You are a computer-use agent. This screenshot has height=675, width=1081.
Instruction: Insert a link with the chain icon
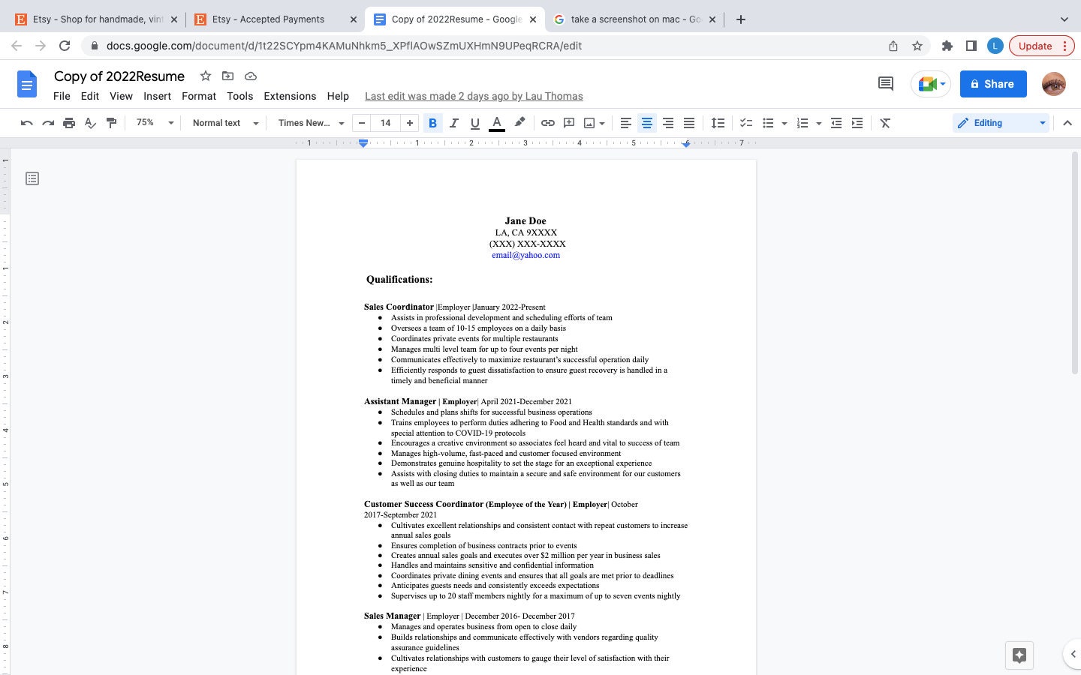click(x=548, y=123)
